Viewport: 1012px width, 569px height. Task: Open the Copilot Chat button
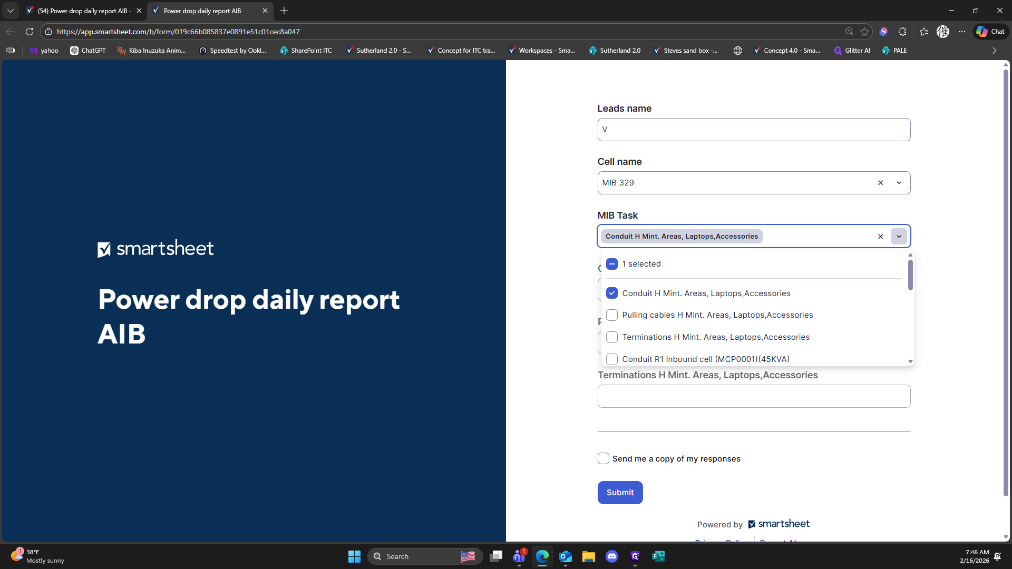coord(990,32)
